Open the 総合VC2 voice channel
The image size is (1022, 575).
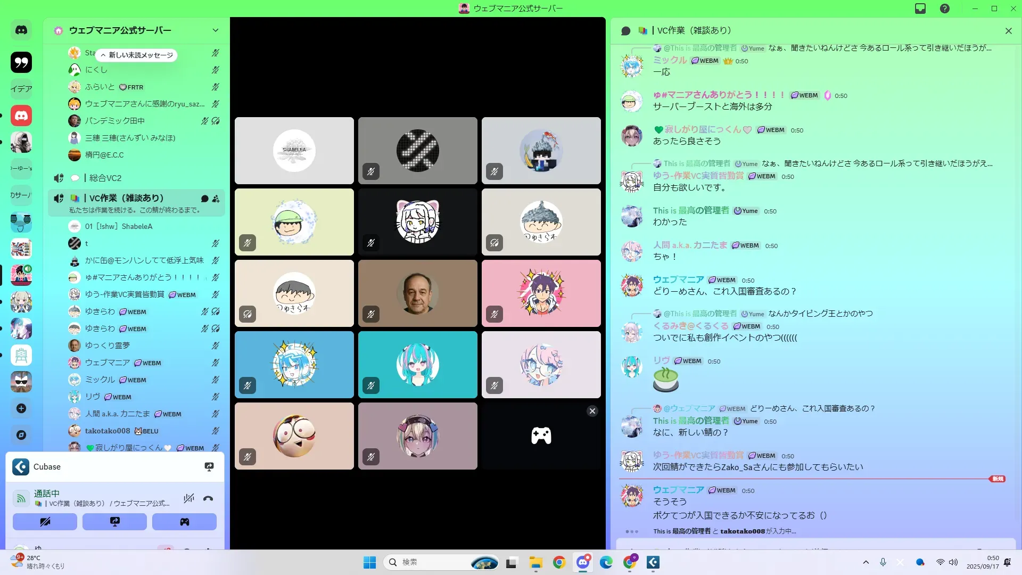pyautogui.click(x=105, y=178)
